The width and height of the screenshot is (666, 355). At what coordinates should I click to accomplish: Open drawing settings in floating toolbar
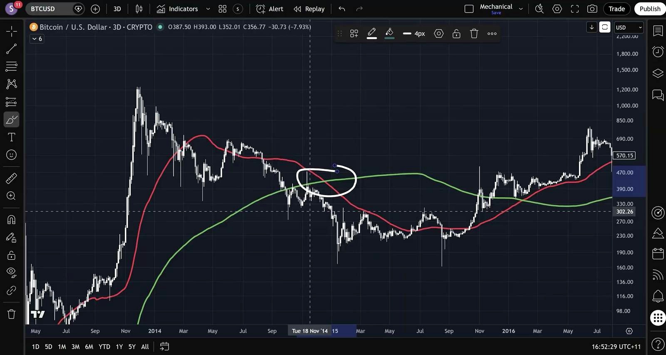pos(439,34)
